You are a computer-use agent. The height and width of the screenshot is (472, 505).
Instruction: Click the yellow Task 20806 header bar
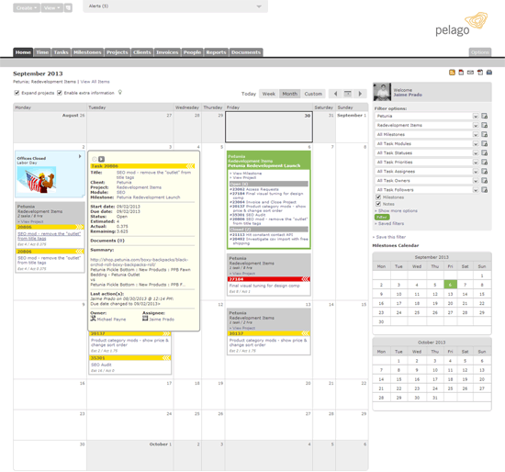click(x=142, y=166)
